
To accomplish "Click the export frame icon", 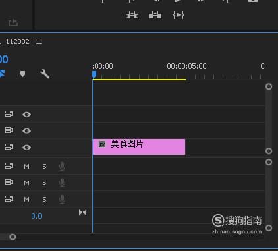I will point(13,22).
